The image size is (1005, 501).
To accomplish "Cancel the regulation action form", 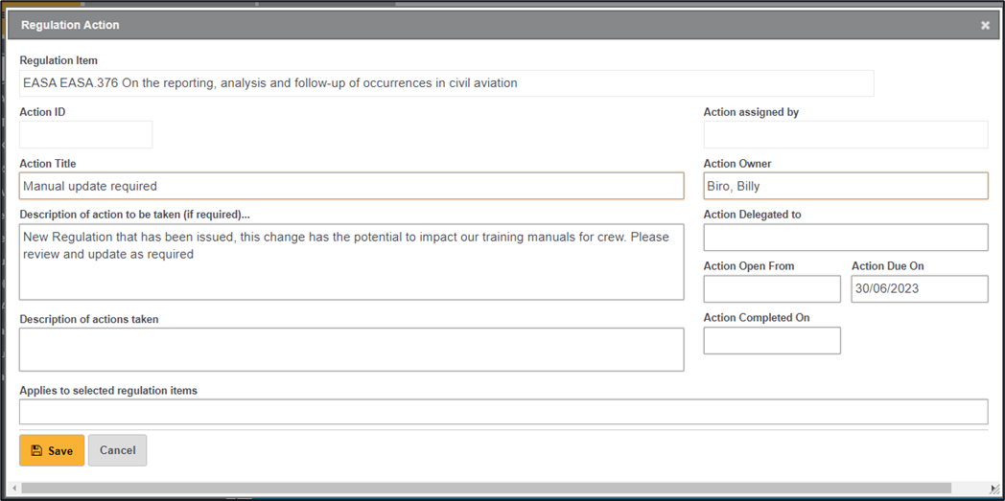I will pyautogui.click(x=117, y=450).
